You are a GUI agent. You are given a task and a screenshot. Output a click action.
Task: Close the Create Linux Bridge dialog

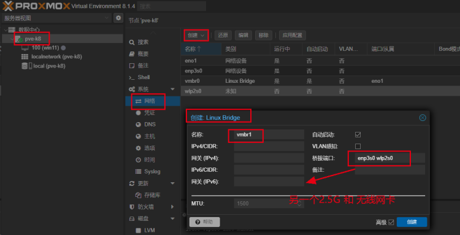423,118
